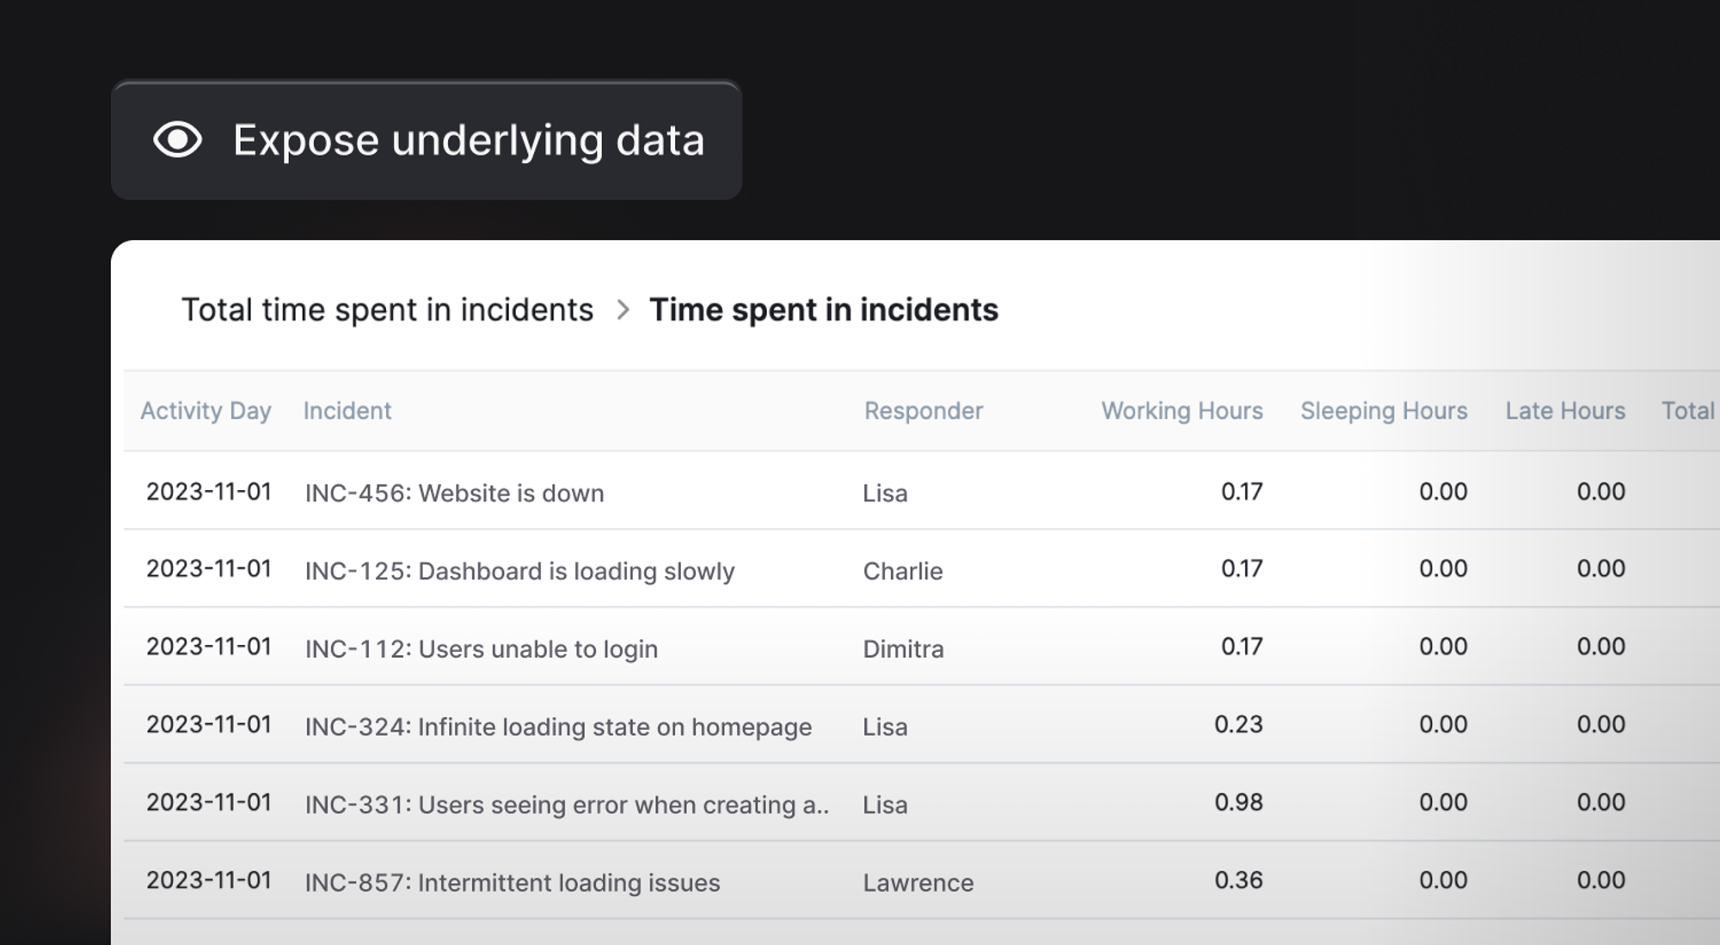Sort by Incident column header
Screen dimensions: 1720x945
tap(347, 411)
